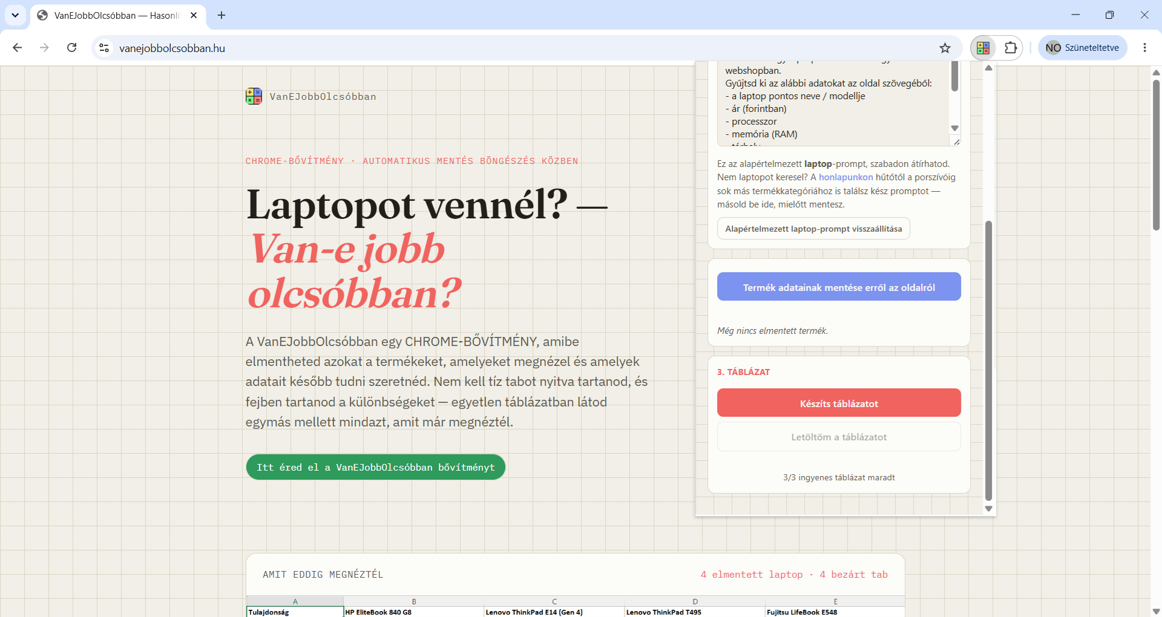Viewport: 1162px width, 617px height.
Task: Click the popup panel scroll-down arrow
Action: point(988,509)
